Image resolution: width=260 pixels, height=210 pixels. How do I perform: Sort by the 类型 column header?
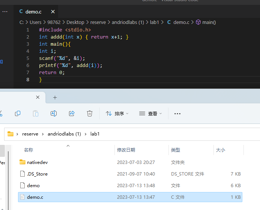[x=176, y=150]
